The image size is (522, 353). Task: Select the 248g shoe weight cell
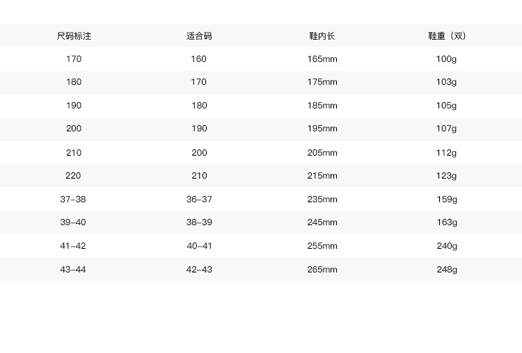point(446,270)
